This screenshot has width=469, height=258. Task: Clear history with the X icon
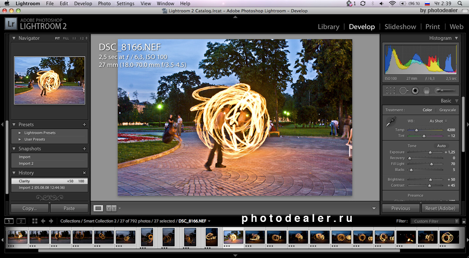(85, 173)
